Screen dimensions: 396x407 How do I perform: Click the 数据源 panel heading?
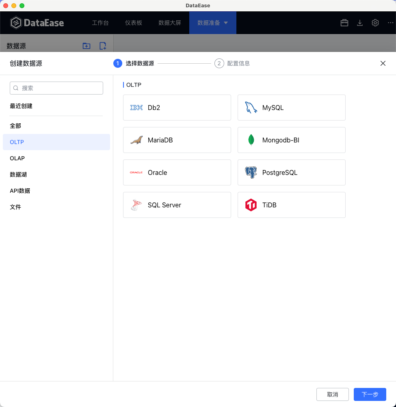(x=16, y=46)
